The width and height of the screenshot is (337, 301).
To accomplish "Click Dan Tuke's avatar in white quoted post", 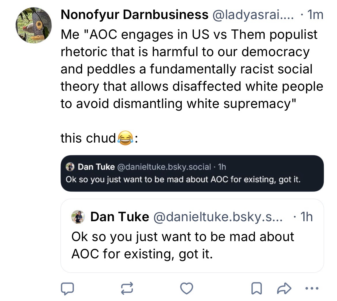I will click(x=78, y=217).
